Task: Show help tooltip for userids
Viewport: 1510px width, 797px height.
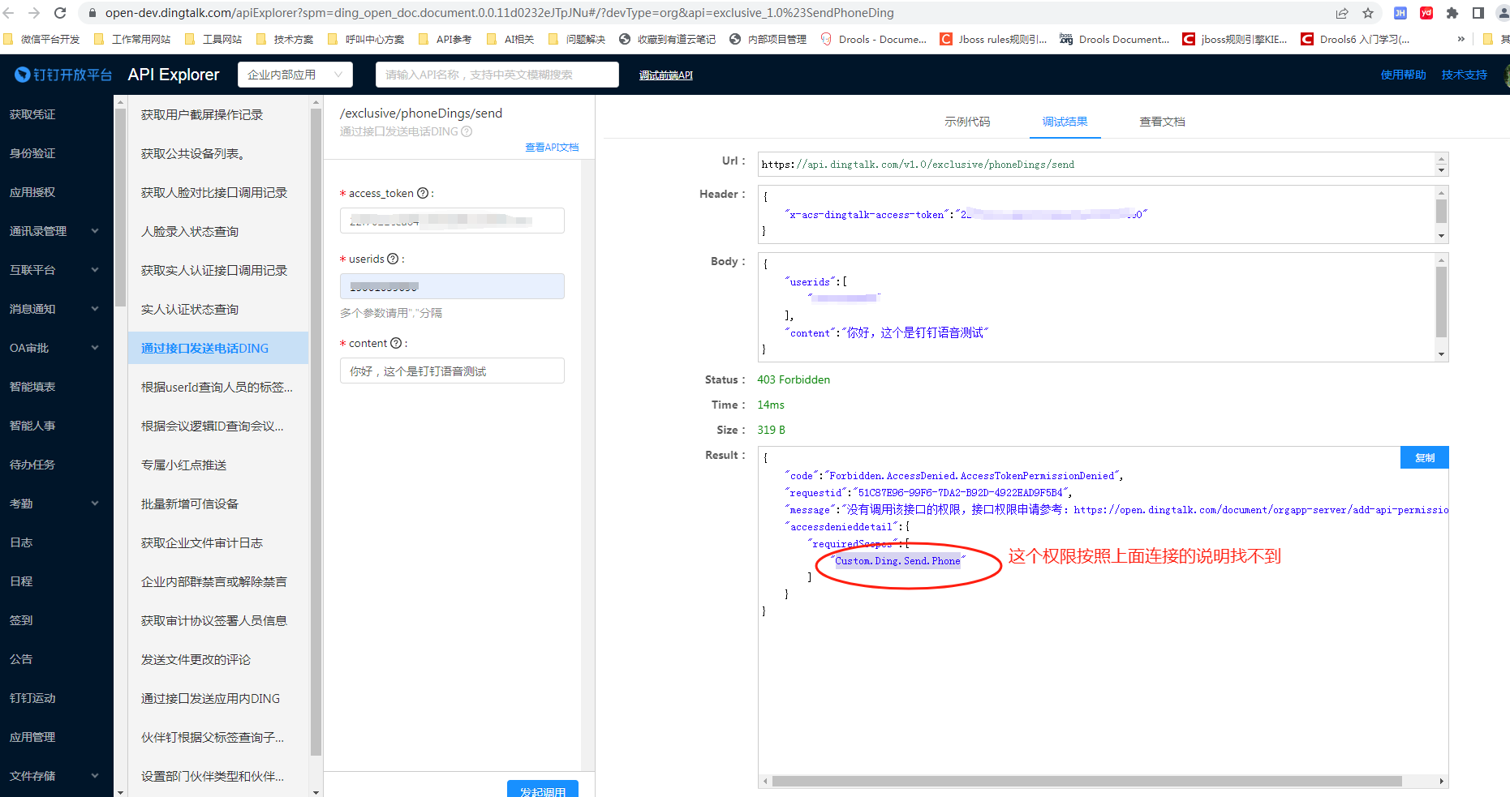Action: coord(393,259)
